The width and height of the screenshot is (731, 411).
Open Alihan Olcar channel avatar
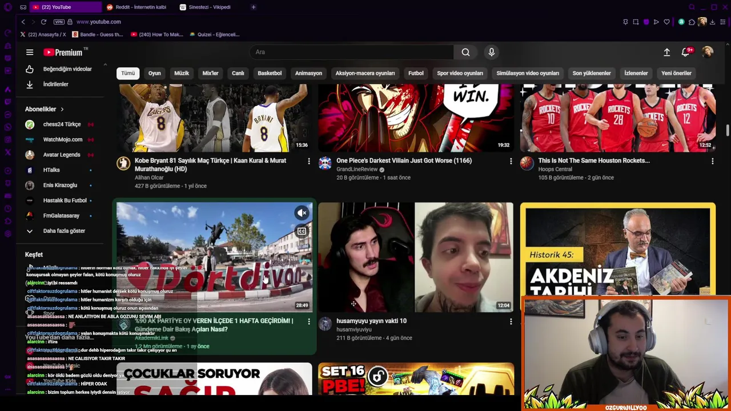tap(123, 164)
